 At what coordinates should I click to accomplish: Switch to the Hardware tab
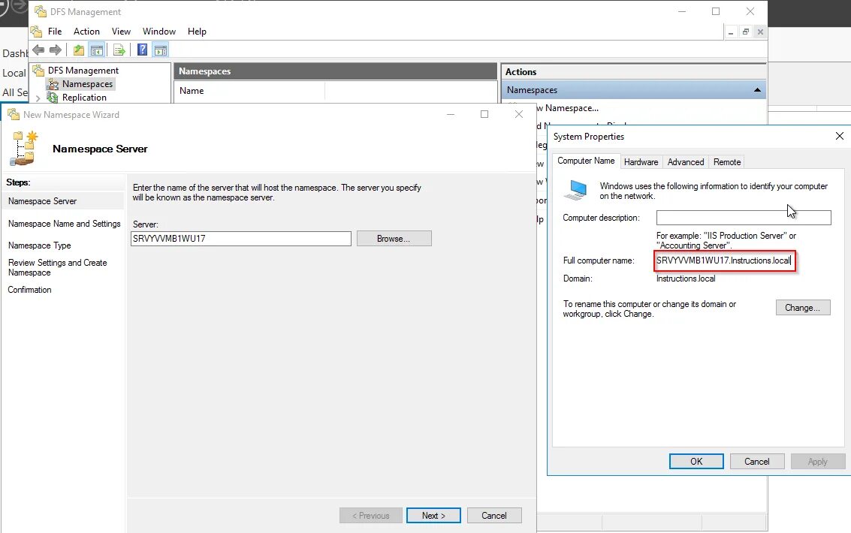pyautogui.click(x=641, y=162)
